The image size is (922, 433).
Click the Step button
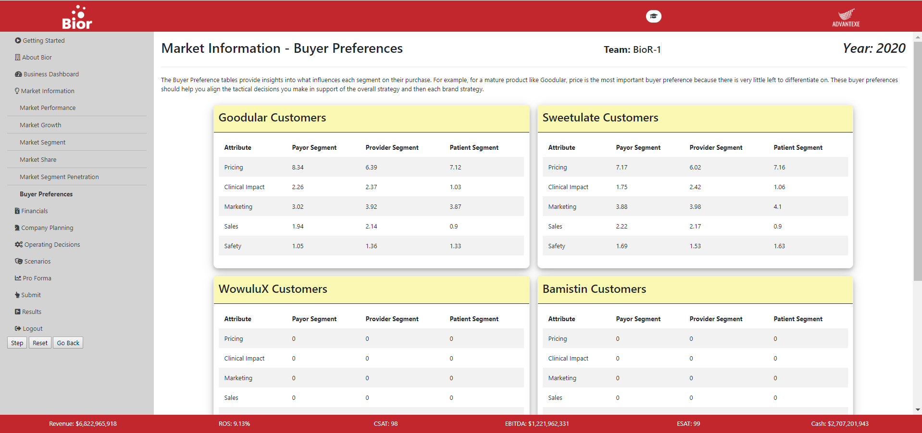tap(17, 343)
